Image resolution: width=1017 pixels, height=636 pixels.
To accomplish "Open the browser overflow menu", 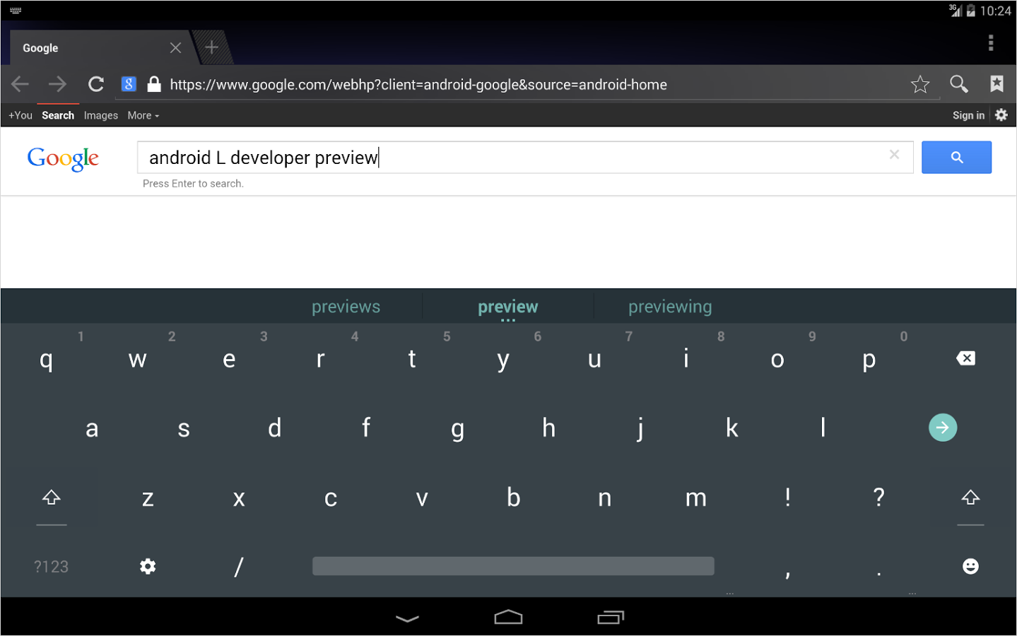I will pyautogui.click(x=991, y=43).
